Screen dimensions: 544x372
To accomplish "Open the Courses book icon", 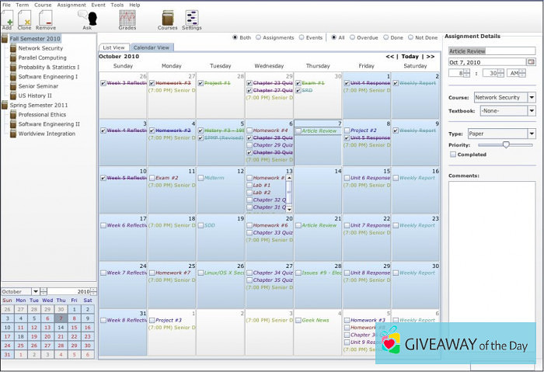I will point(167,19).
